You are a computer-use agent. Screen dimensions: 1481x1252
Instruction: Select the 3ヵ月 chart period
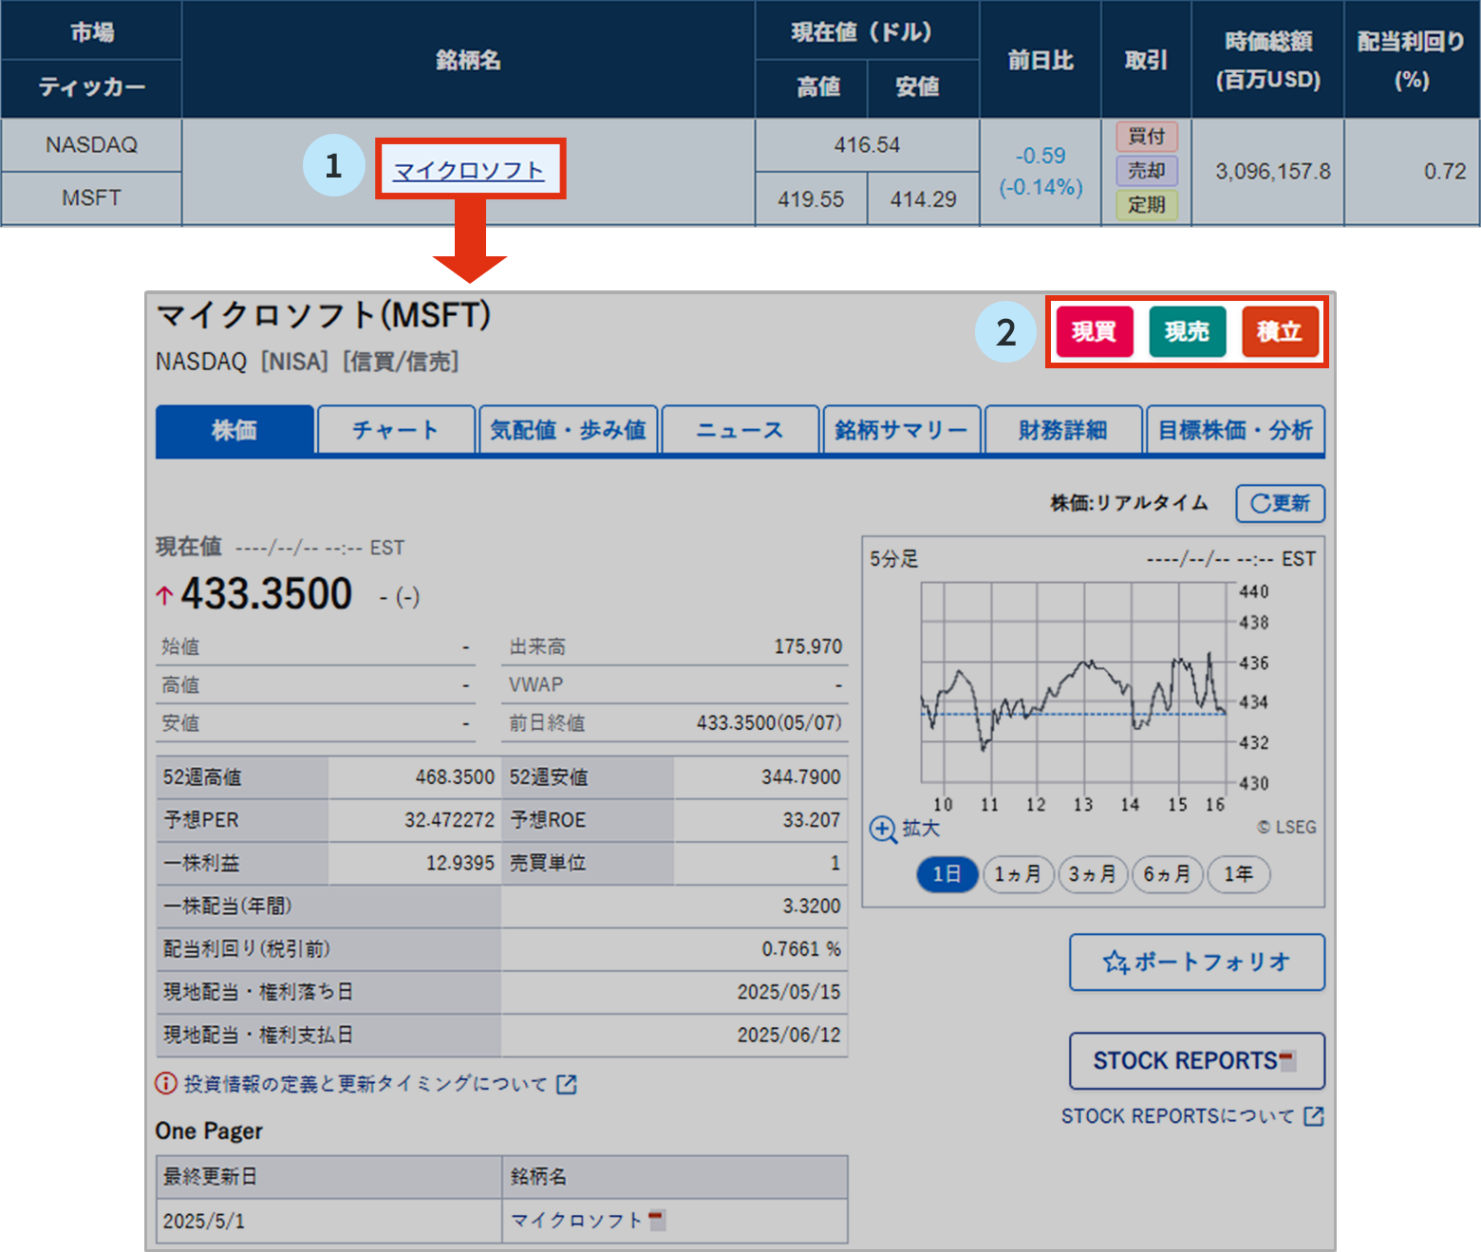[x=1092, y=874]
